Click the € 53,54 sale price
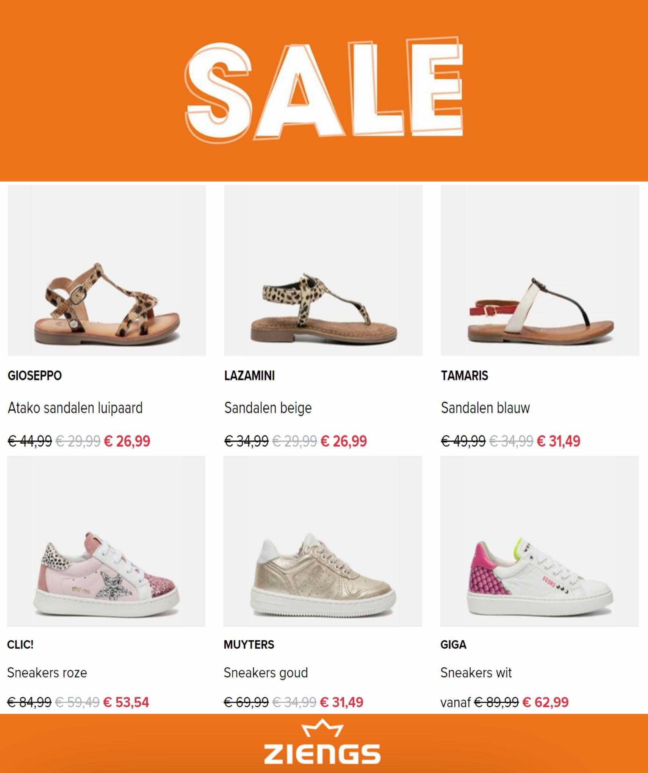 [126, 702]
